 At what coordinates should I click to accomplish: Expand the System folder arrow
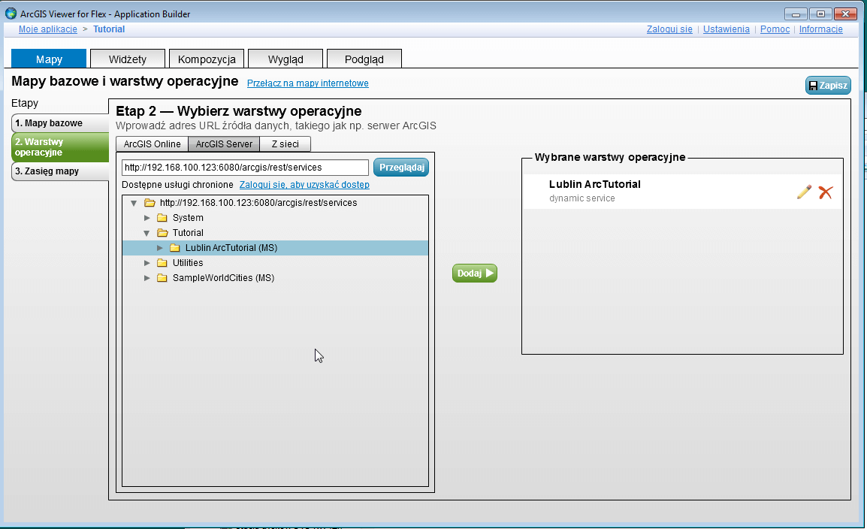pos(147,218)
